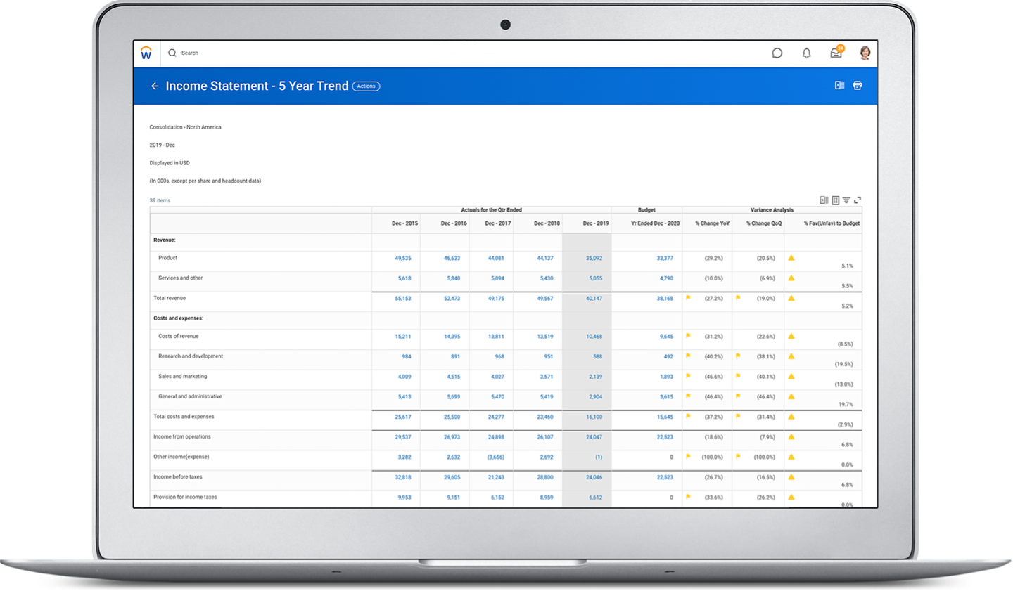1013x591 pixels.
Task: Print the Income Statement report
Action: click(858, 85)
